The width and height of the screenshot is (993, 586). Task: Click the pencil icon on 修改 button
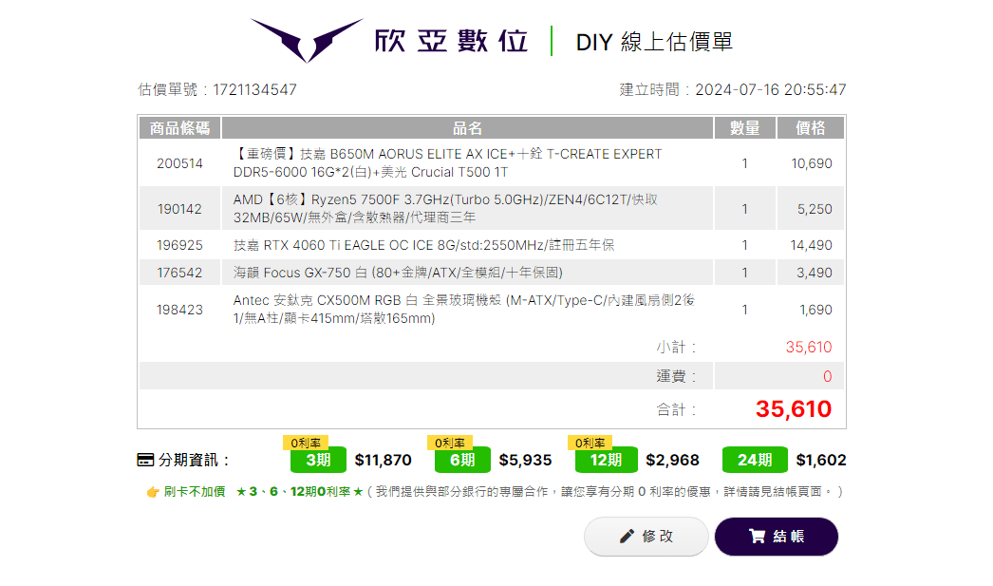pos(627,537)
